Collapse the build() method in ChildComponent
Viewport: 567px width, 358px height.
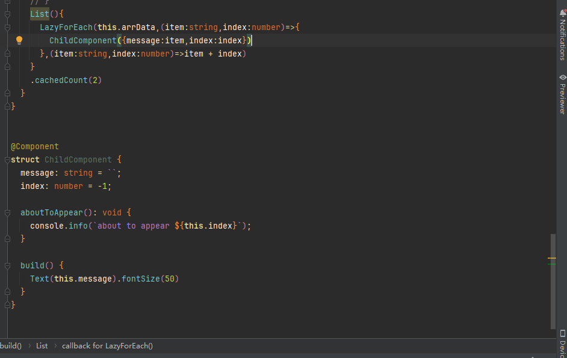coord(7,265)
